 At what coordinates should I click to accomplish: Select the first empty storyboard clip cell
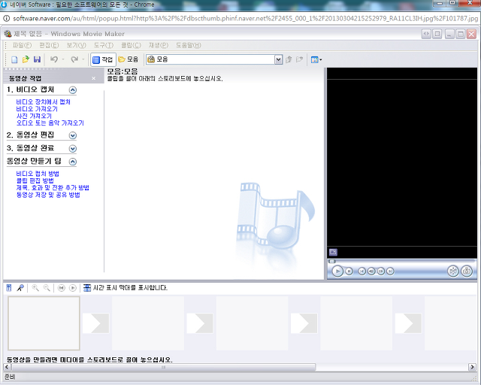(x=44, y=323)
